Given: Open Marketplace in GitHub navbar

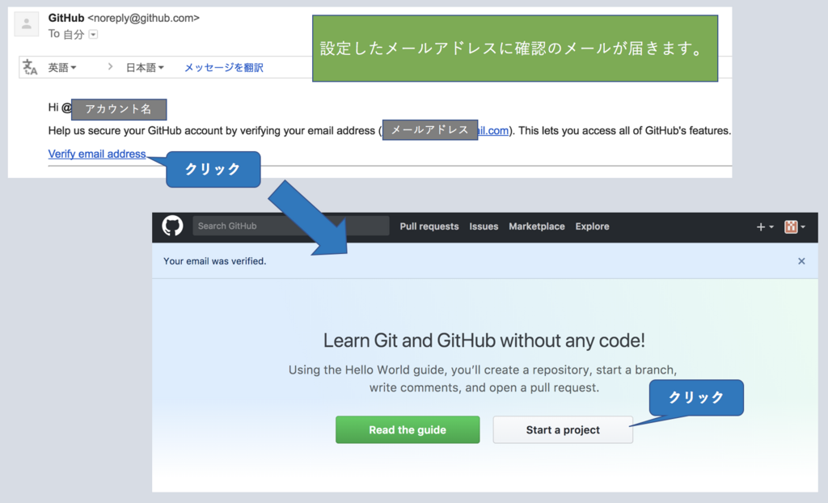Looking at the screenshot, I should [x=537, y=226].
